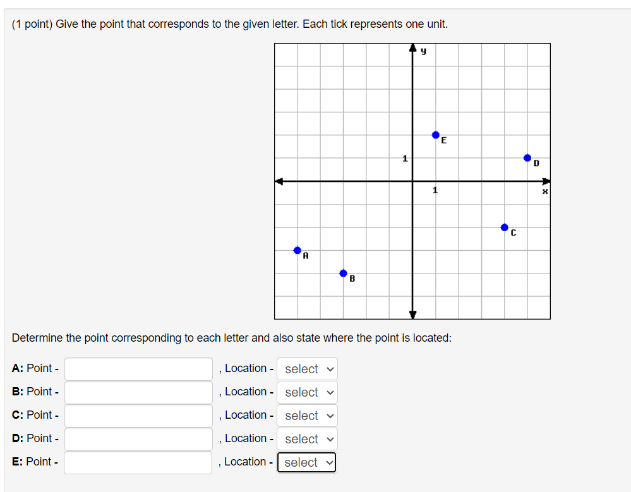Click the number 1 label on the x-axis
The height and width of the screenshot is (492, 631).
[435, 189]
